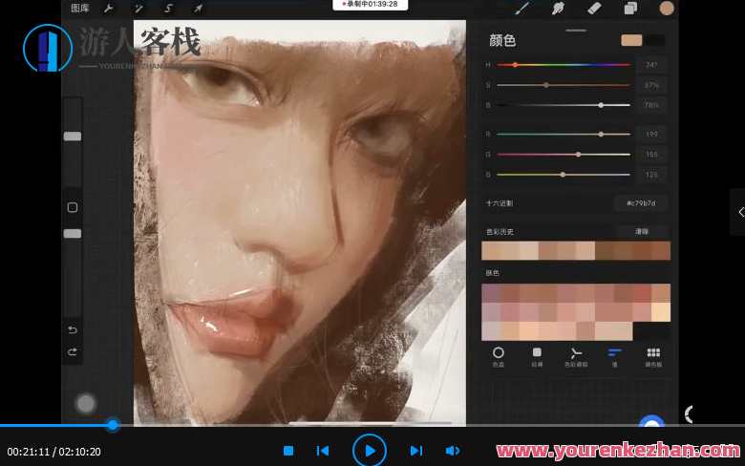The width and height of the screenshot is (745, 466).
Task: Click the active color circle in top bar
Action: [667, 8]
